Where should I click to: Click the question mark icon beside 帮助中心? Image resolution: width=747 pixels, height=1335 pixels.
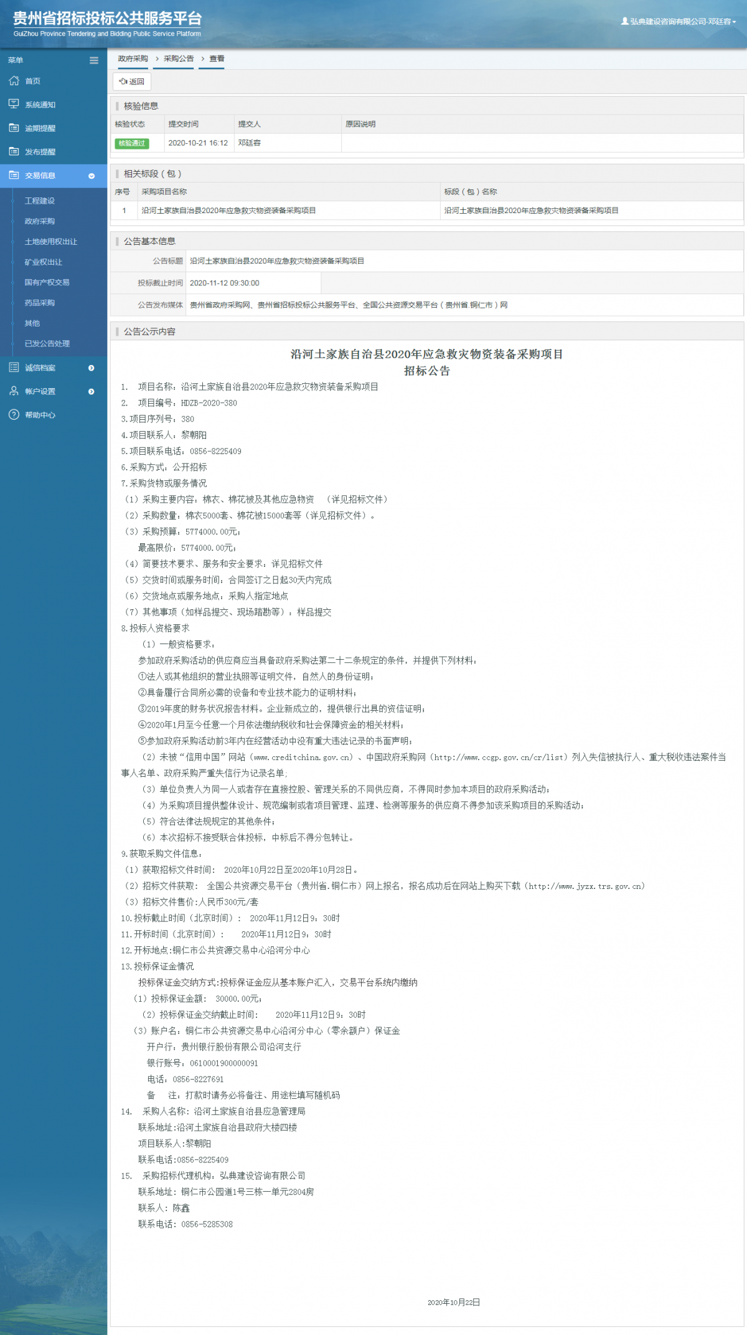click(14, 415)
